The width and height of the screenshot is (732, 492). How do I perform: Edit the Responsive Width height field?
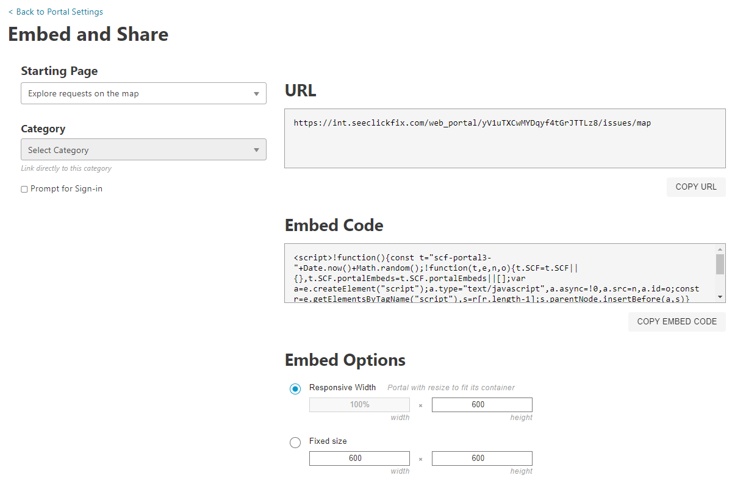(x=482, y=404)
